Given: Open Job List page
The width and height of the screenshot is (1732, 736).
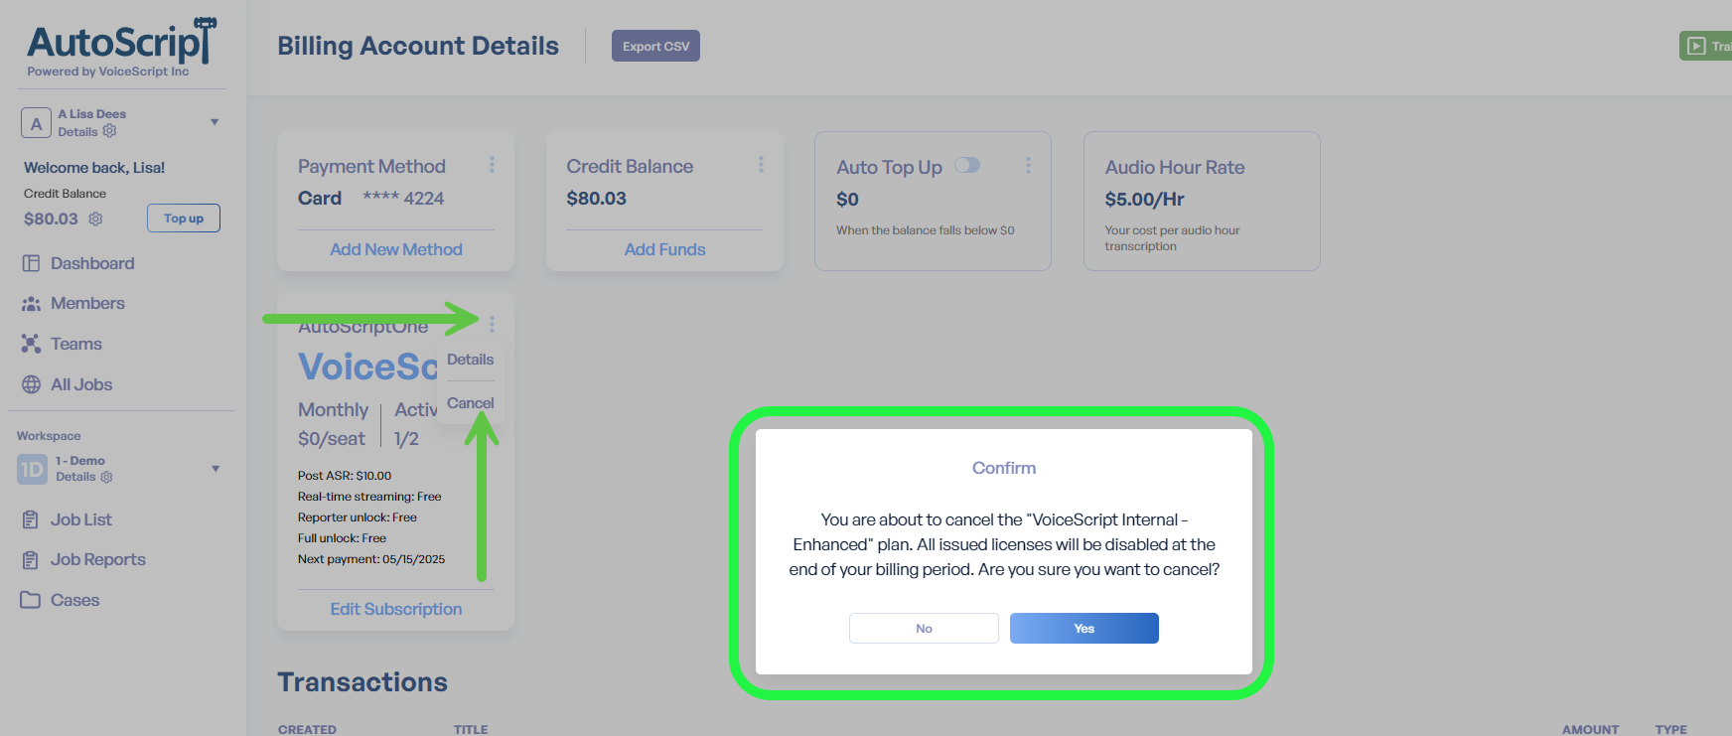Looking at the screenshot, I should [81, 519].
